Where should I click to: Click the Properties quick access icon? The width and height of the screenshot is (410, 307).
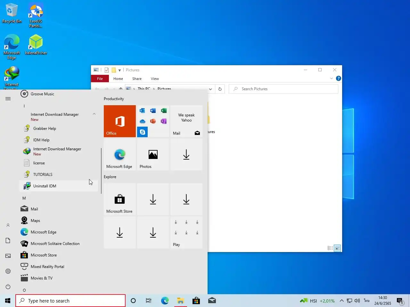107,70
